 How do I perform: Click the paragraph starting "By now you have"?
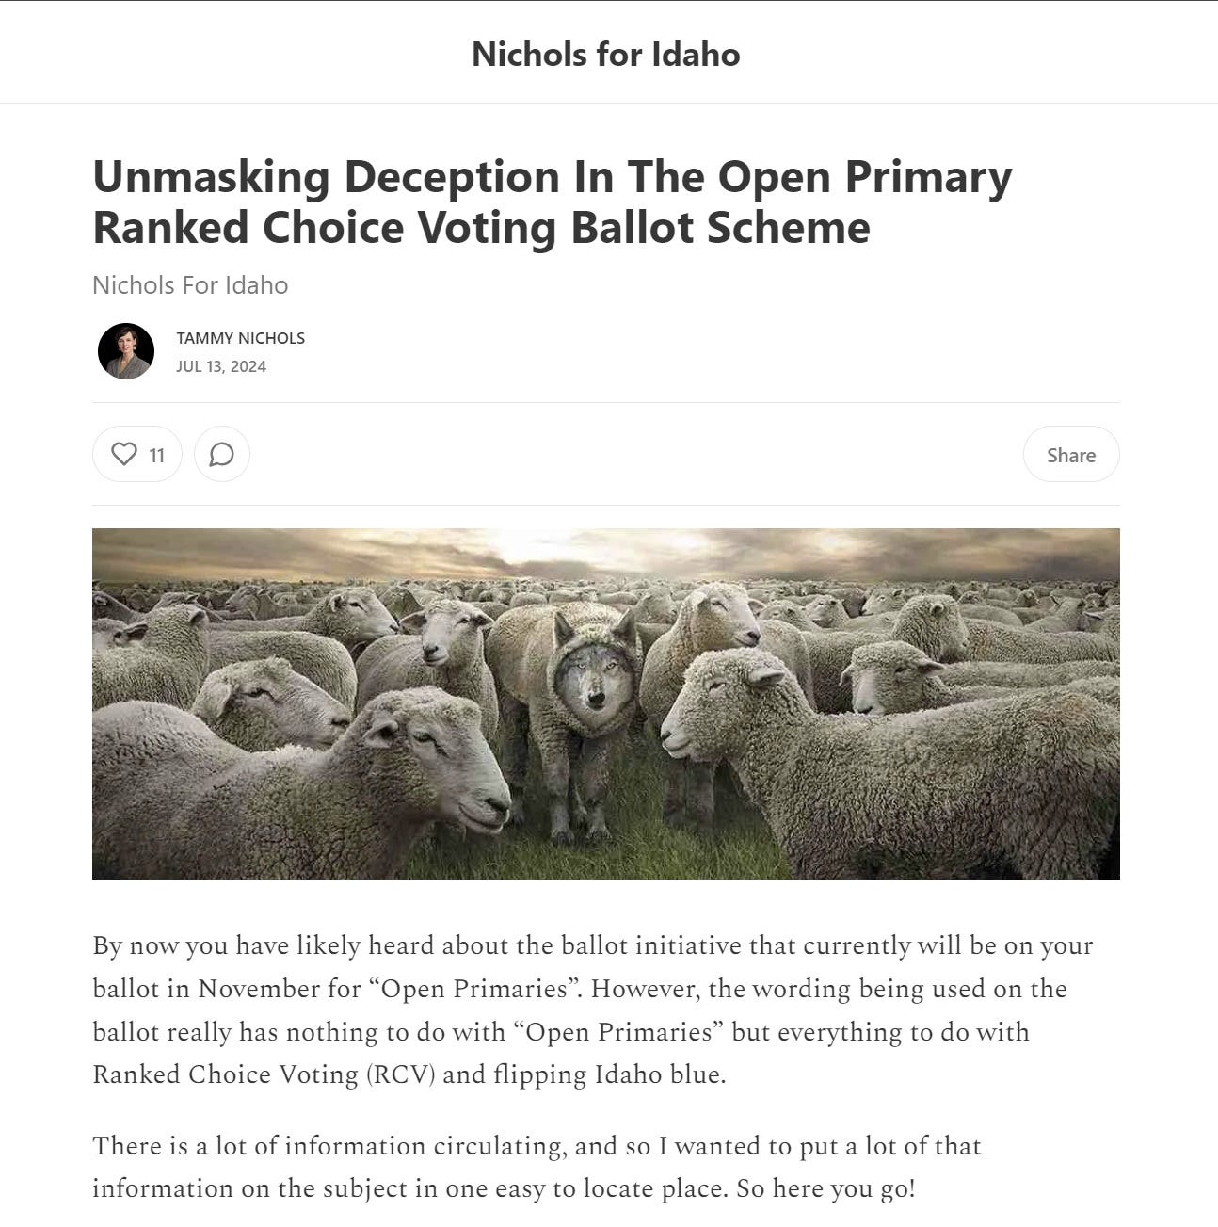pos(593,1010)
